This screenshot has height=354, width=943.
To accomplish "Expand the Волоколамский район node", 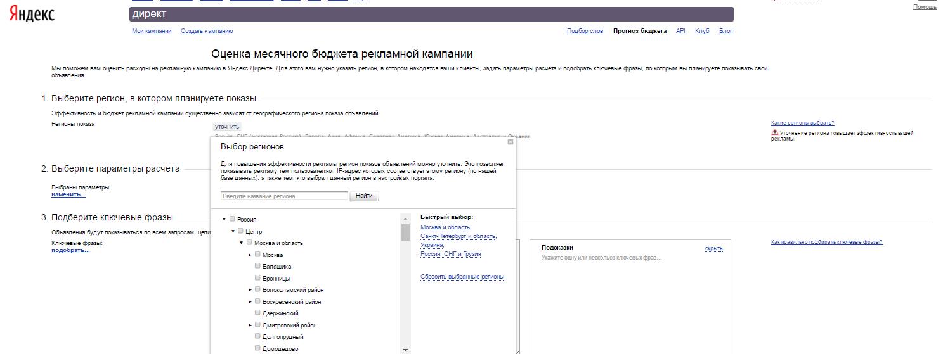I will tap(250, 290).
